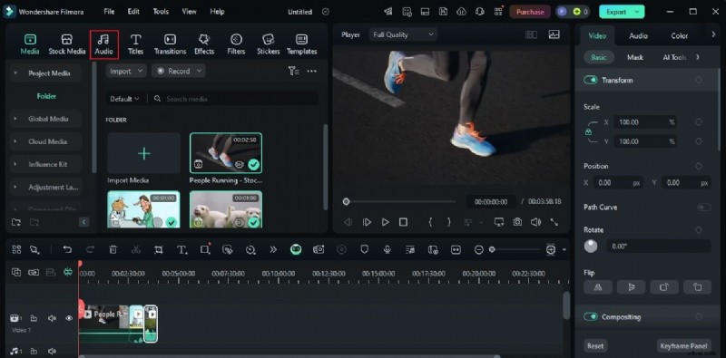The width and height of the screenshot is (726, 358).
Task: Select People Running video thumbnail
Action: tap(226, 153)
